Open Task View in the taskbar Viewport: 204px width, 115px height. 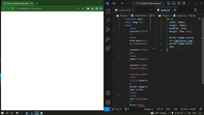12,113
